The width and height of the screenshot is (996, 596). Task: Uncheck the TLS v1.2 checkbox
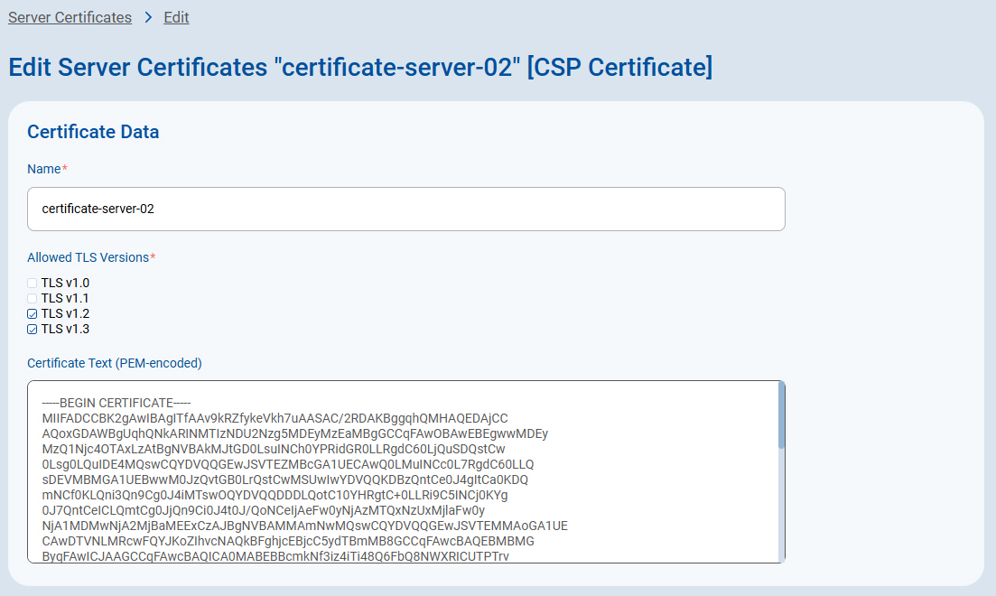(33, 313)
